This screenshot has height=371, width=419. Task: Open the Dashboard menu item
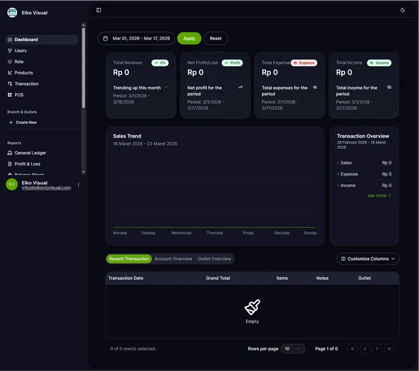point(42,40)
